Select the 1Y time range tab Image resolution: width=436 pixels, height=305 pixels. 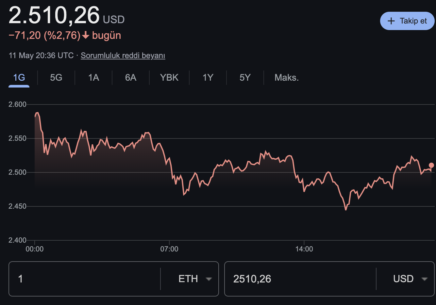pos(208,78)
